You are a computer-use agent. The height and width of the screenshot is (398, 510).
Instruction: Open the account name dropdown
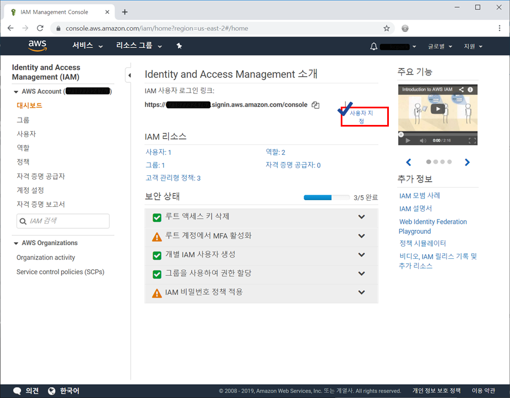[x=398, y=46]
